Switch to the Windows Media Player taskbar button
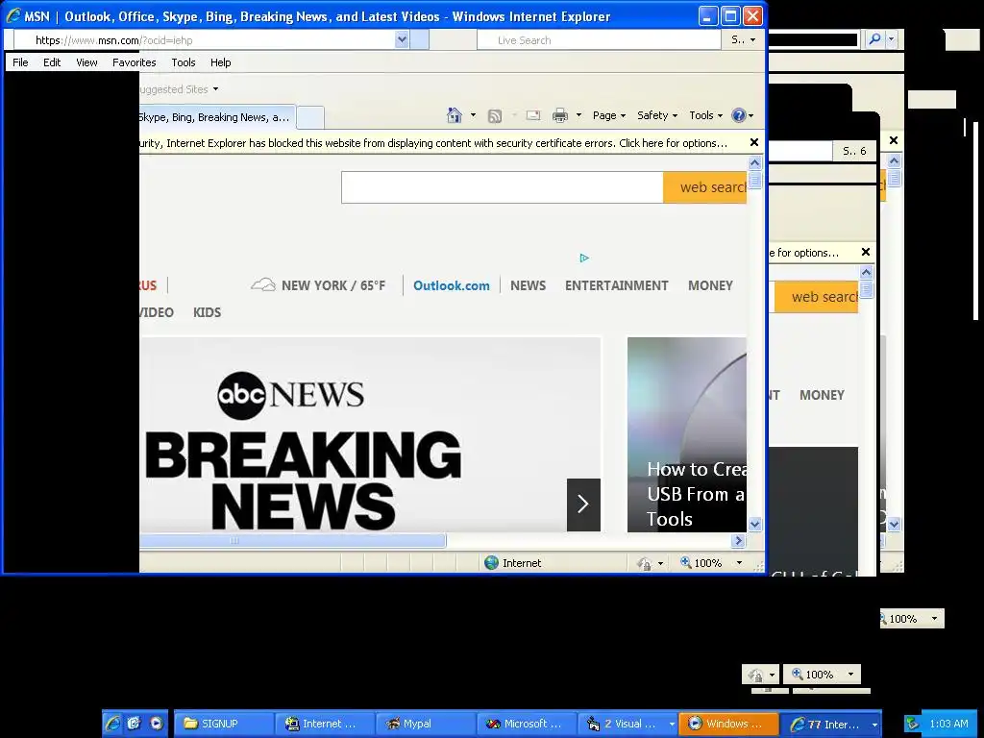Viewport: 984px width, 738px height. [x=729, y=724]
